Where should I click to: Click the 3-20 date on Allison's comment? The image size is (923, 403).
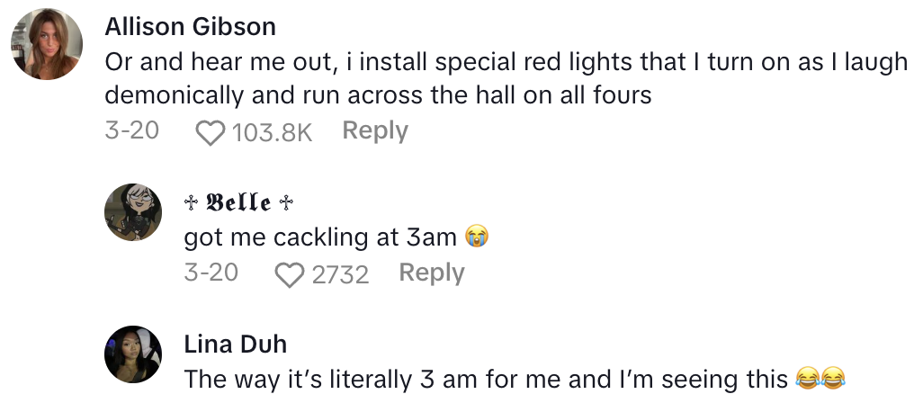(x=132, y=131)
